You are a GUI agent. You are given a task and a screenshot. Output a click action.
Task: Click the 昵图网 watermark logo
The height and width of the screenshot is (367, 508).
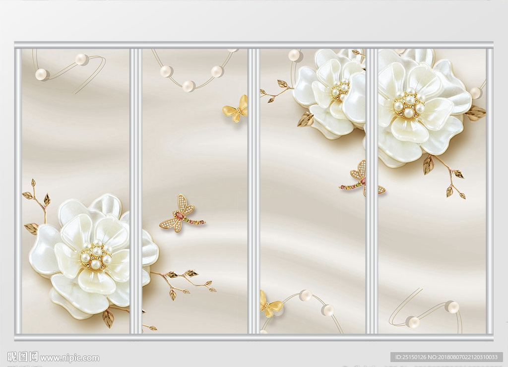click(23, 357)
